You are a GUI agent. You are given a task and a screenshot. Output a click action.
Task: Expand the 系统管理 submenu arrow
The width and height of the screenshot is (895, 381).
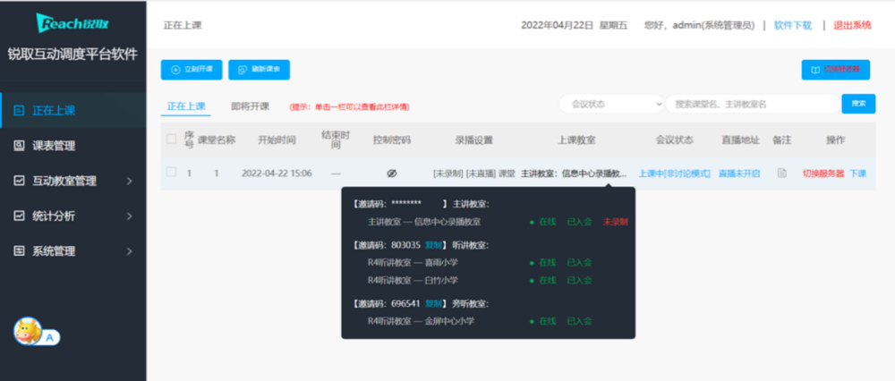coord(130,251)
